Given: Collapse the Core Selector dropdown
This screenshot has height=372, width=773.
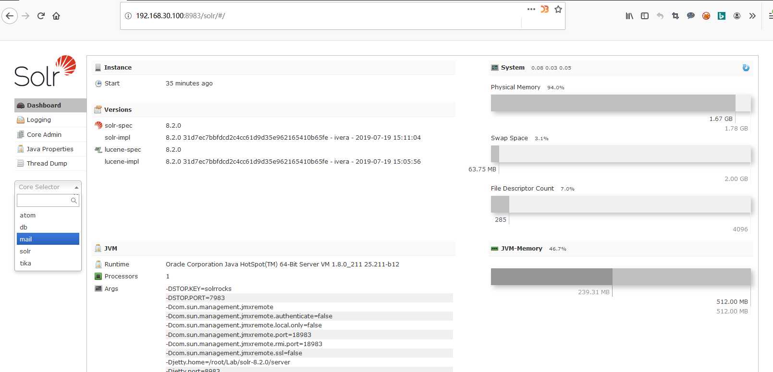Looking at the screenshot, I should coord(48,187).
